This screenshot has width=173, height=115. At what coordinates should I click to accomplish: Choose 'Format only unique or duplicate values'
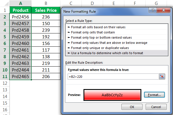coord(117,48)
